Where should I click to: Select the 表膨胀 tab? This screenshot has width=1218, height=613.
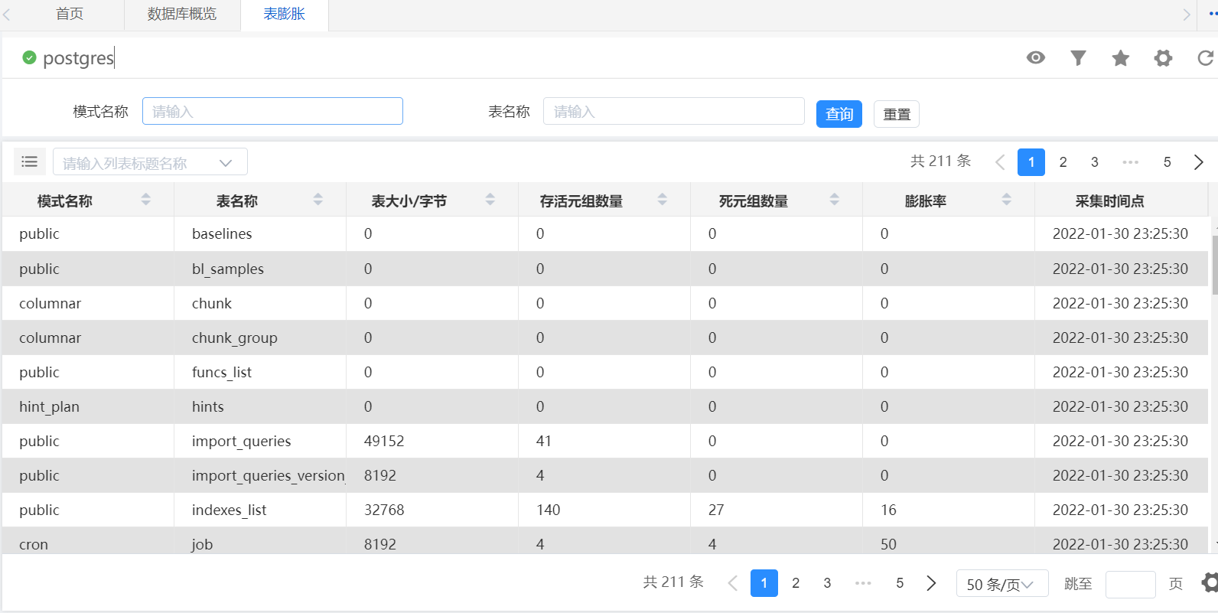[x=285, y=14]
